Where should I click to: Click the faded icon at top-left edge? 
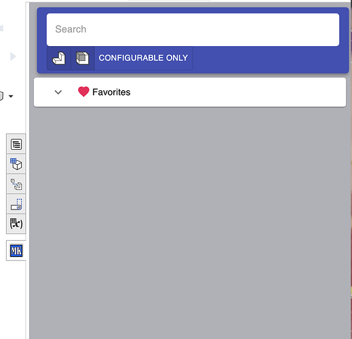[x=1, y=28]
